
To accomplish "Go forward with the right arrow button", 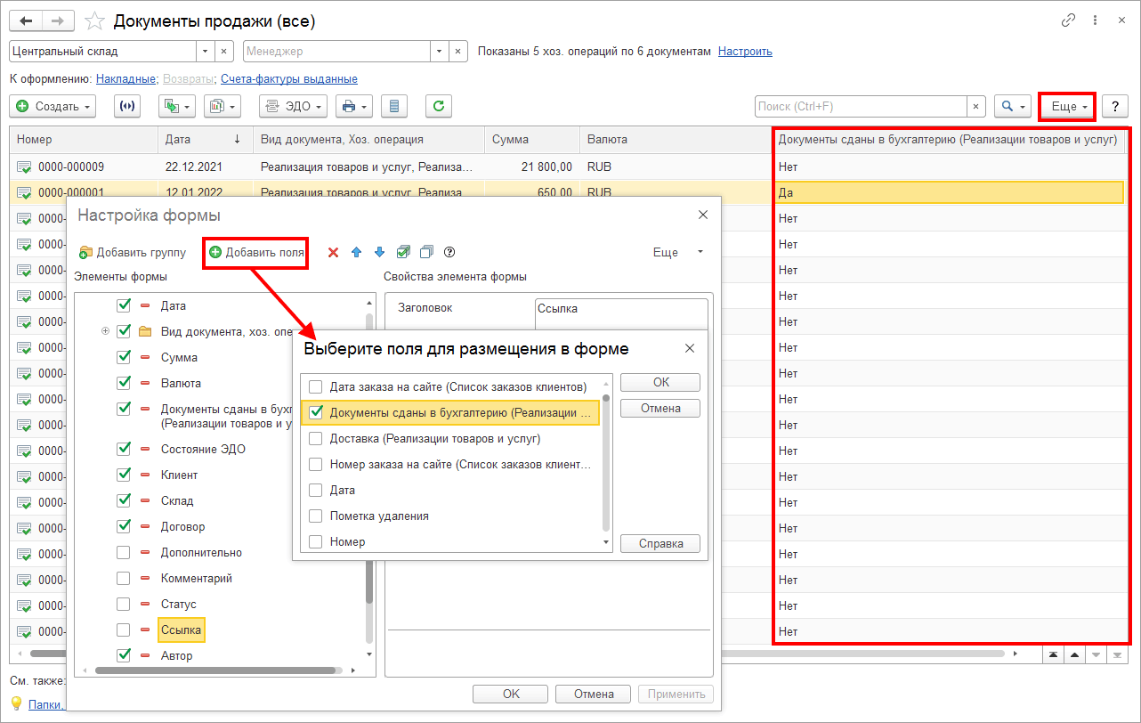I will pyautogui.click(x=59, y=20).
